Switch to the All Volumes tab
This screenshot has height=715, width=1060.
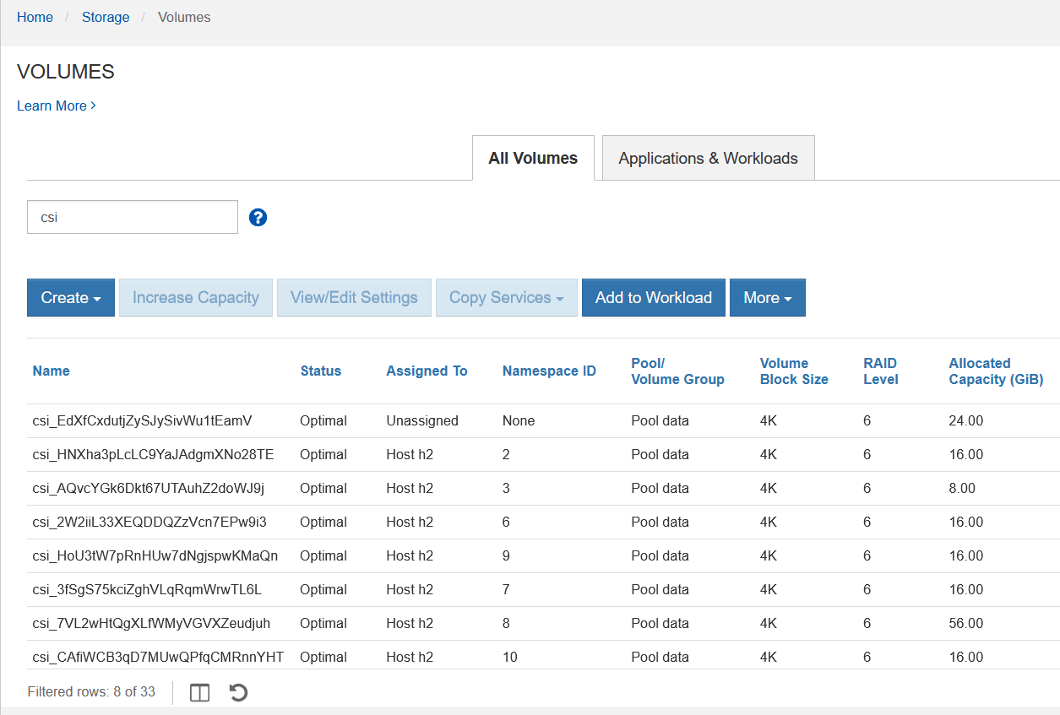pyautogui.click(x=533, y=158)
